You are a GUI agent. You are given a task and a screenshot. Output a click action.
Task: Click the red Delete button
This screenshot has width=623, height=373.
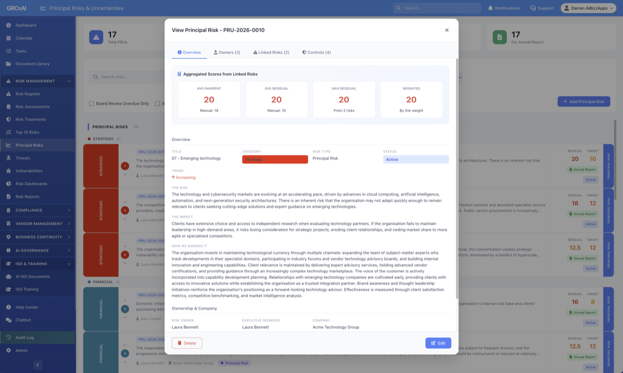point(187,343)
